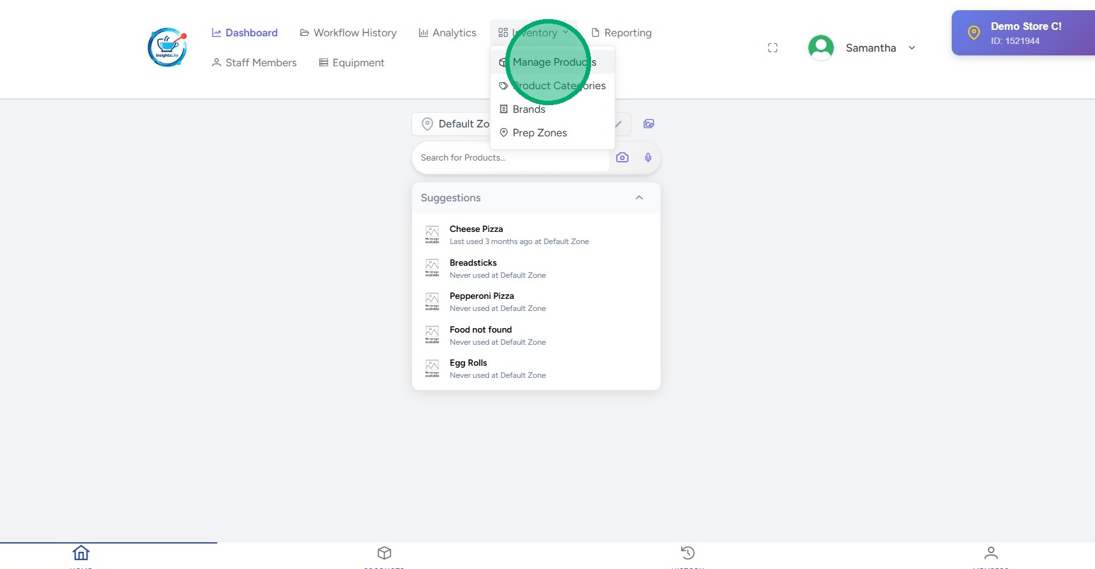1095x569 pixels.
Task: Click Pepperoni Pizza placeholder thumbnail
Action: (432, 301)
